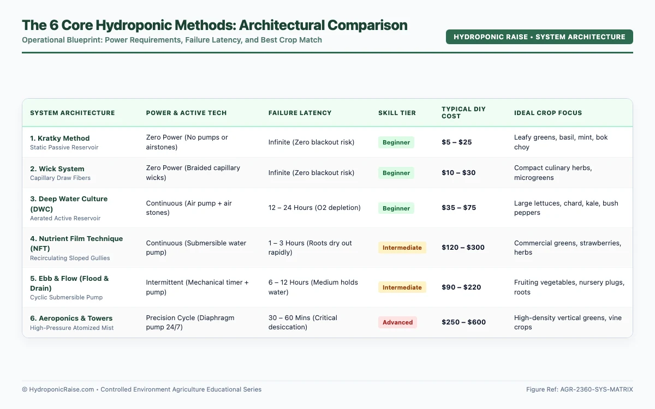Select '4. Nutrient Film Technique (NFT)' title
The height and width of the screenshot is (409, 655).
click(76, 243)
